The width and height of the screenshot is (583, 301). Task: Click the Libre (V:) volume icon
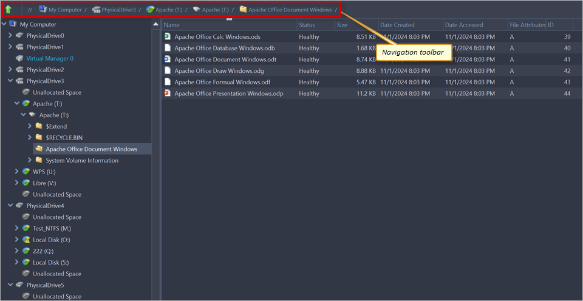(x=26, y=183)
